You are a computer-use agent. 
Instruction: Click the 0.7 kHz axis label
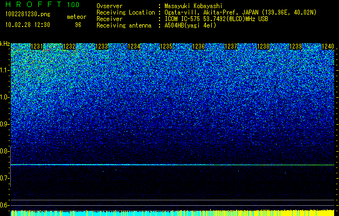pos(5,178)
